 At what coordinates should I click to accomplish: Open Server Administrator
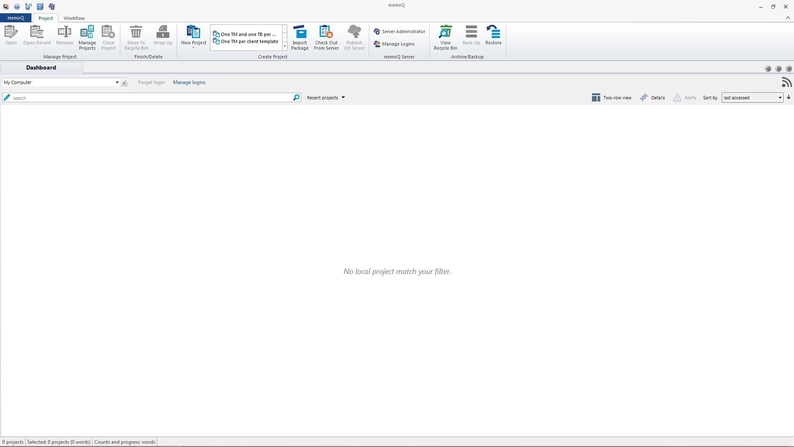coord(399,31)
